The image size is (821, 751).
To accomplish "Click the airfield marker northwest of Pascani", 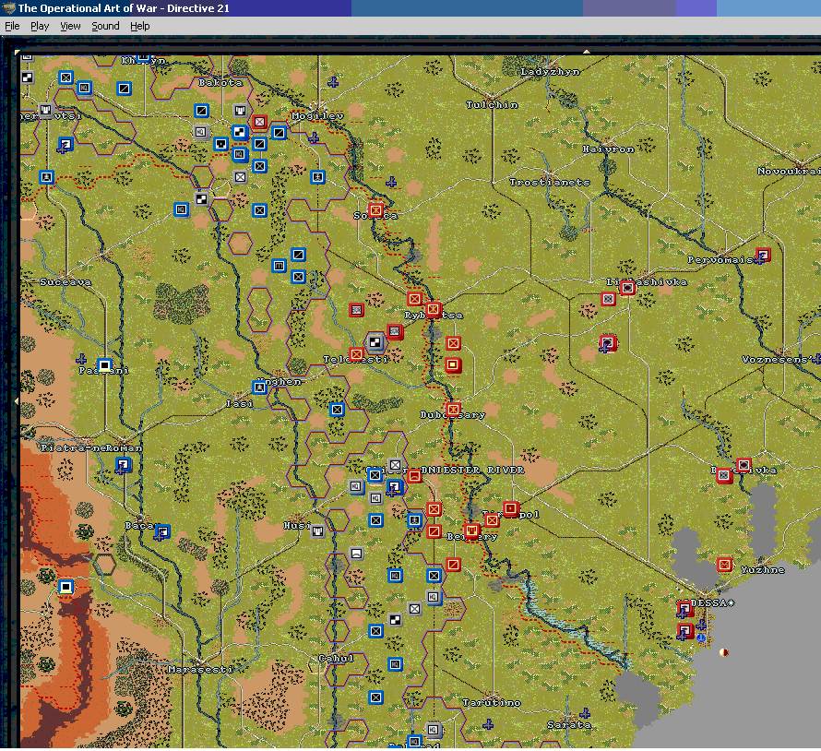I will [81, 359].
